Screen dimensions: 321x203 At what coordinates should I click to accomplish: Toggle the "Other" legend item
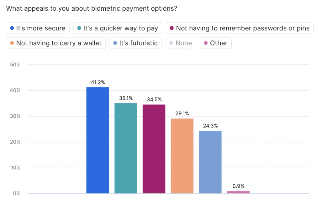click(216, 43)
